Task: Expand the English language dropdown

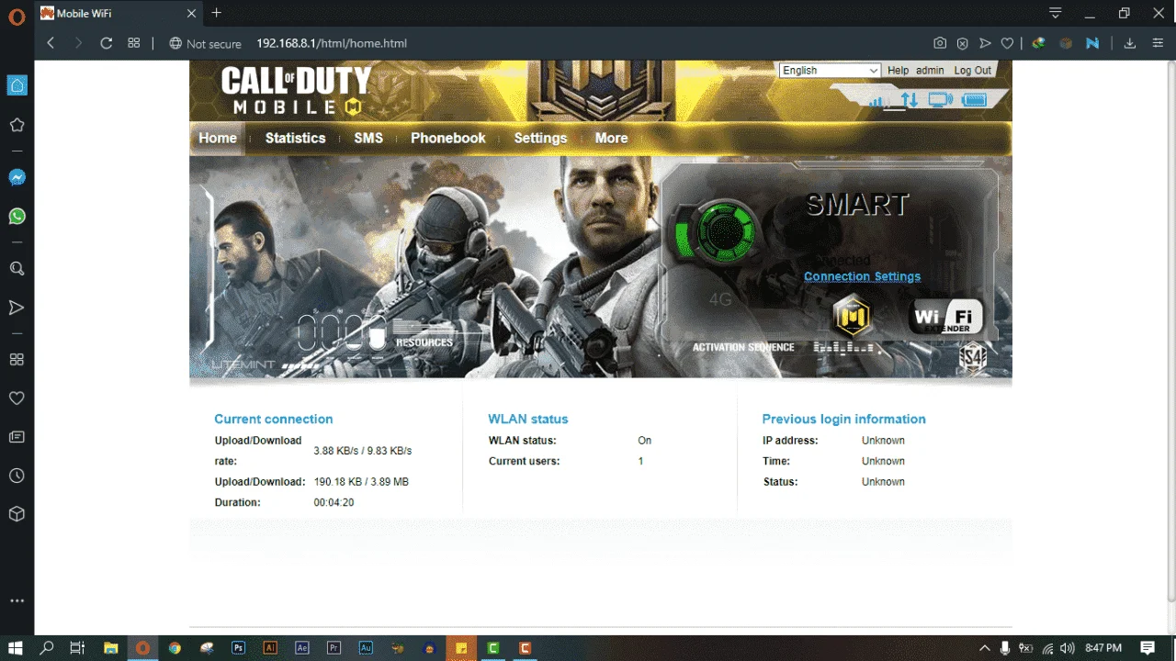Action: (831, 71)
